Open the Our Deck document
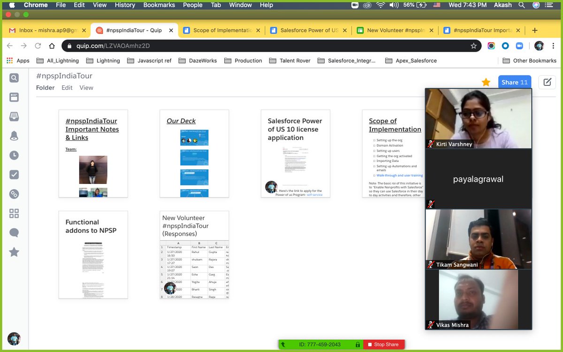 [x=194, y=153]
